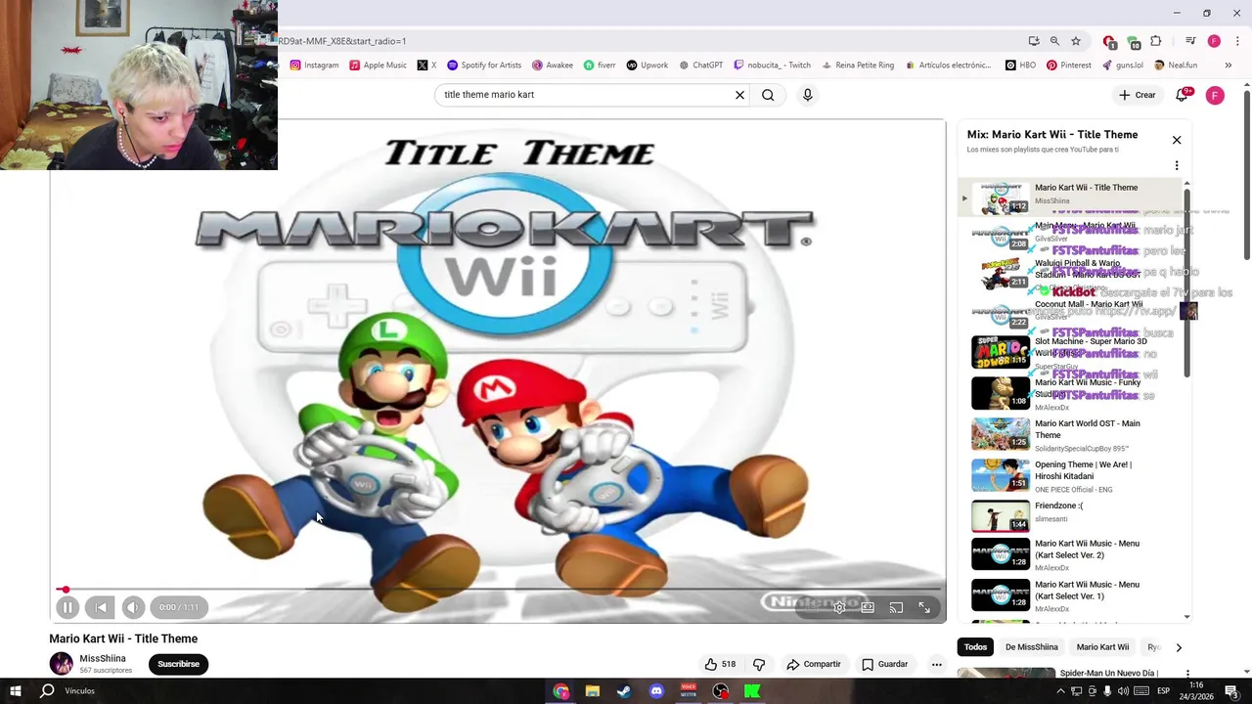This screenshot has height=704, width=1252.
Task: Click the red extension with badge 1
Action: 1109,42
